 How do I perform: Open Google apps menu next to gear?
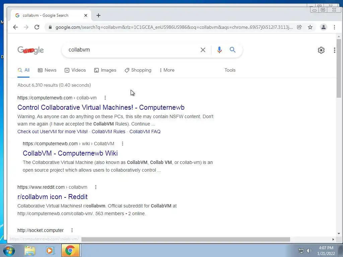click(335, 50)
